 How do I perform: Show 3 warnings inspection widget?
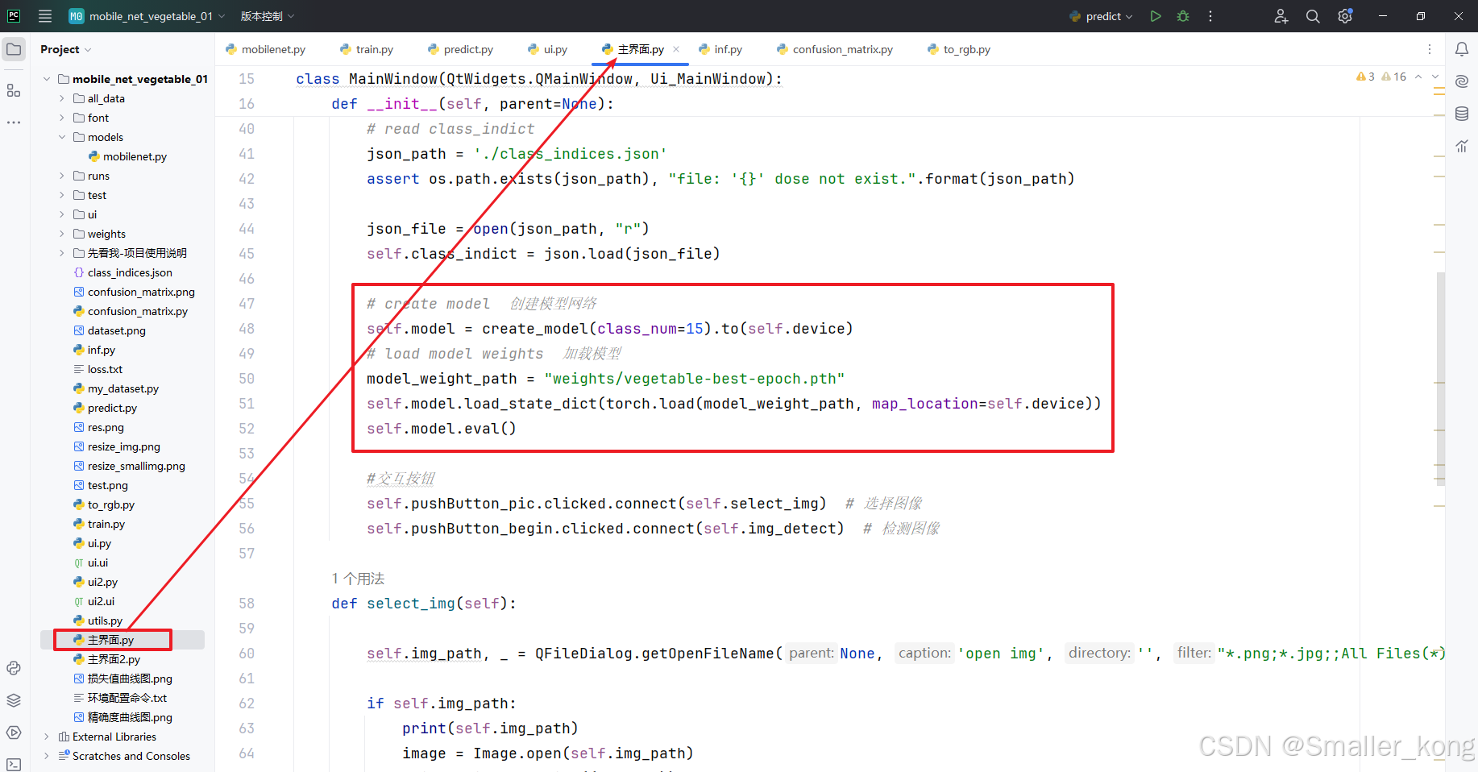tap(1366, 77)
